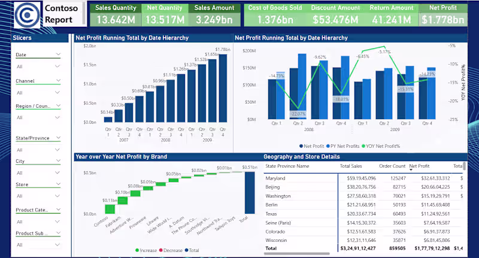Screen dimensions: 479x258
Task: Click the Slicers panel title
Action: point(22,38)
